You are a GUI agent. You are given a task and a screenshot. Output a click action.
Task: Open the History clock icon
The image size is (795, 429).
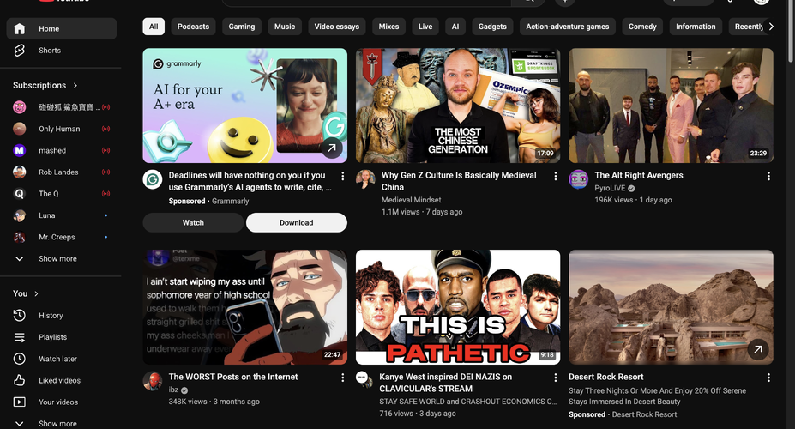pos(19,316)
